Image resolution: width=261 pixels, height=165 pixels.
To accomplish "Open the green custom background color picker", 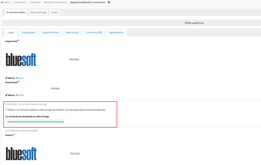I will (35, 122).
